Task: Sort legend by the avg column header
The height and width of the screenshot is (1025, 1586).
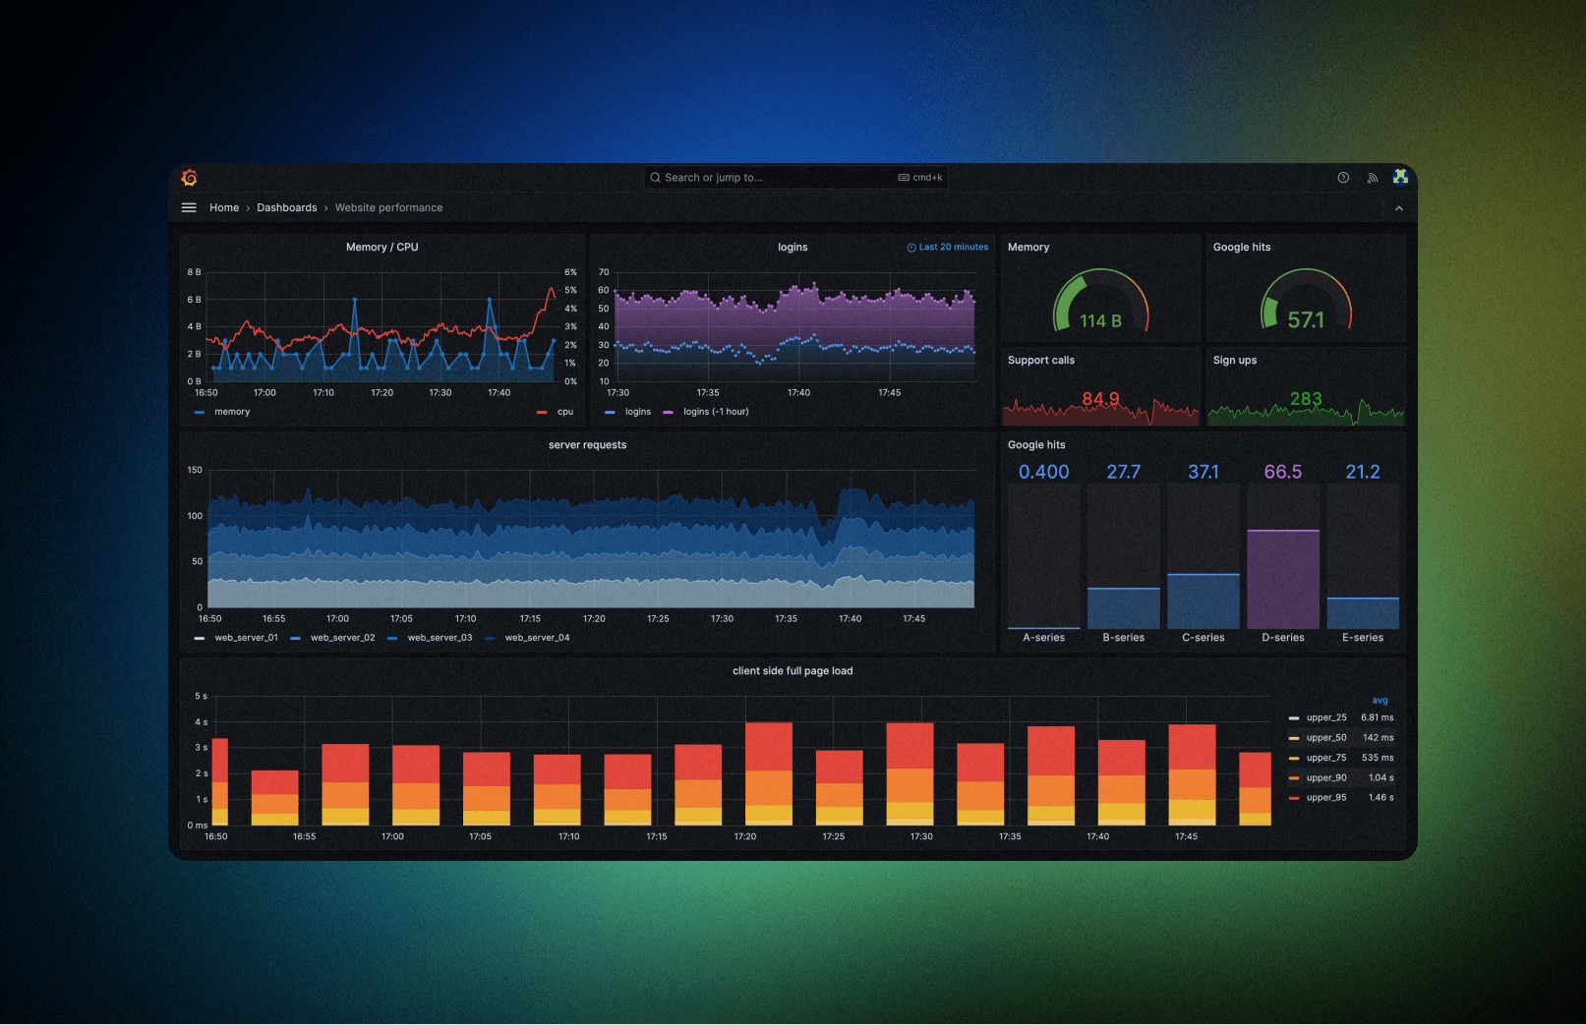Action: 1380,701
